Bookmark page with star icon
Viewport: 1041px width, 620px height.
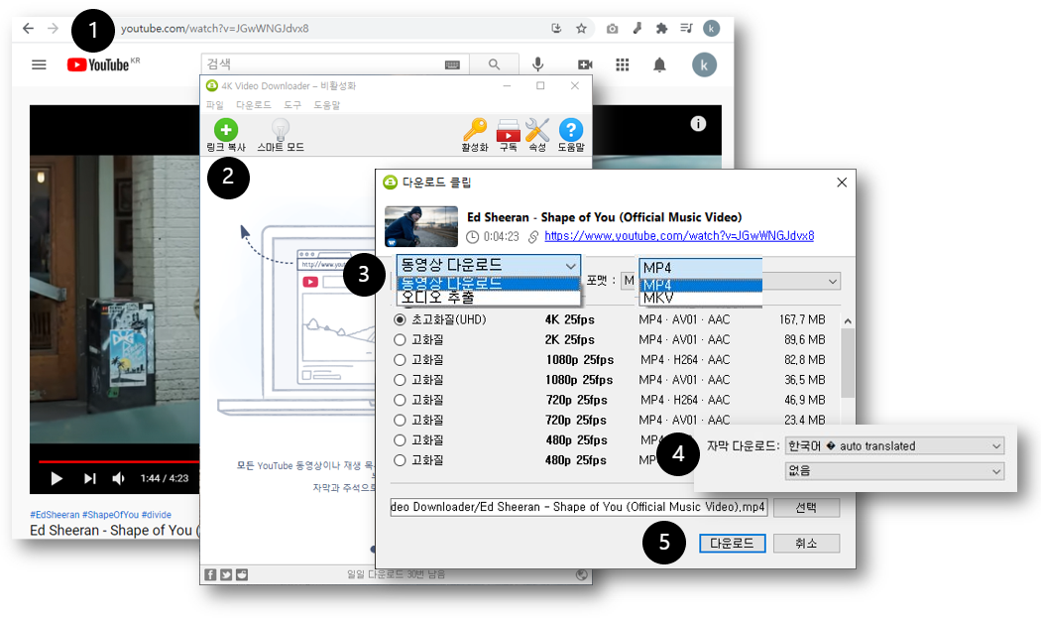click(581, 28)
